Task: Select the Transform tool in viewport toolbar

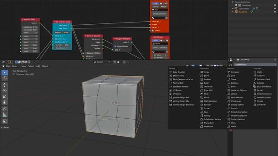Action: point(5,102)
